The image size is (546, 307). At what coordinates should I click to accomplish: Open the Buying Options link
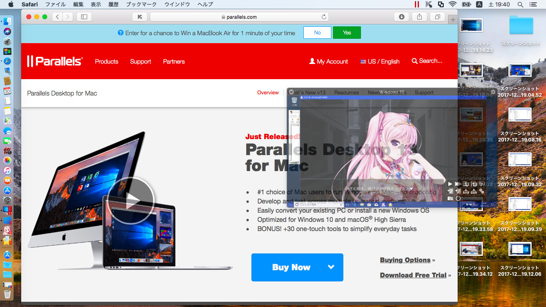(405, 260)
